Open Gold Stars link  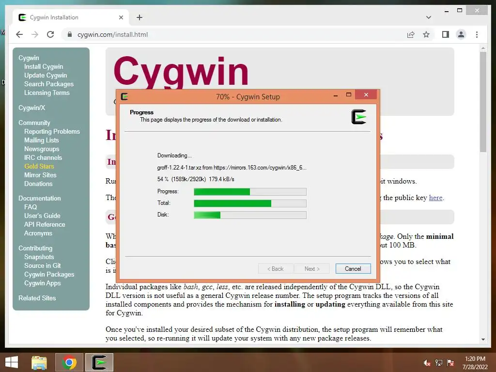pyautogui.click(x=39, y=167)
